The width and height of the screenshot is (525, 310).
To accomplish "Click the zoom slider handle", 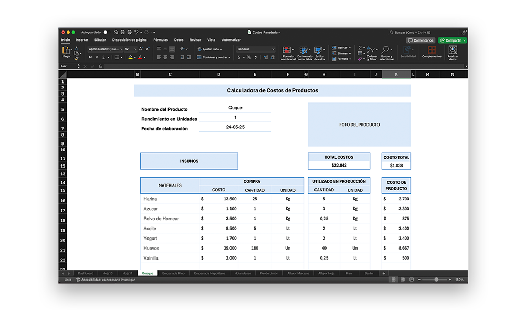I will coord(436,280).
